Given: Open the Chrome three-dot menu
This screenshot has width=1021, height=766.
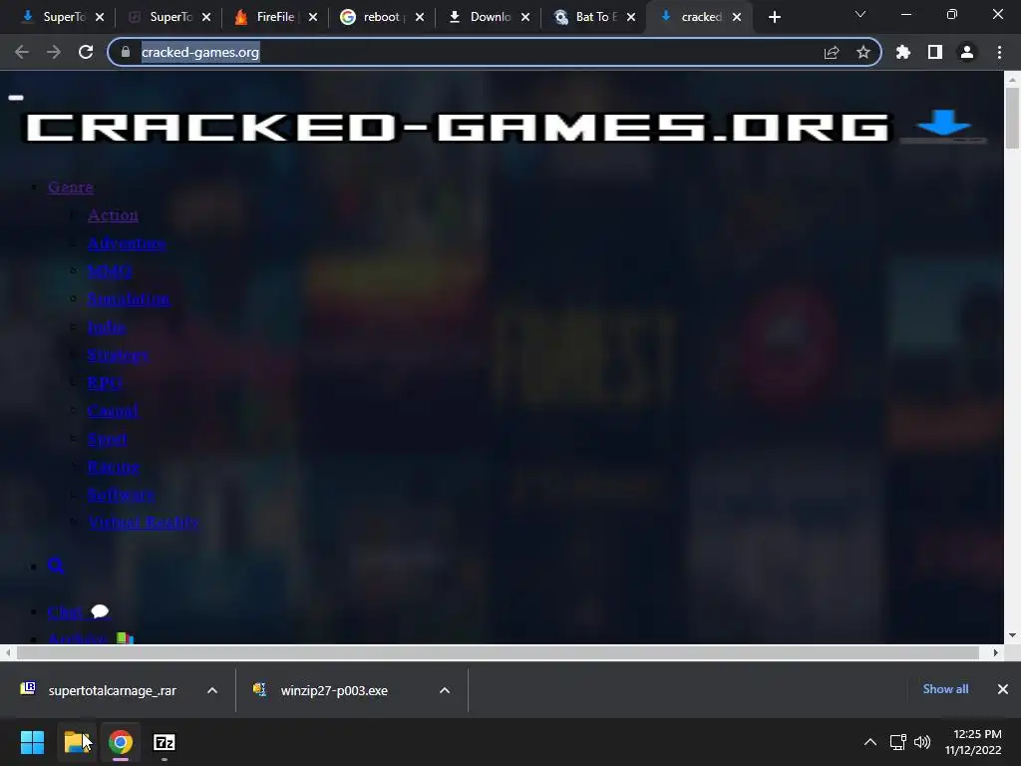Looking at the screenshot, I should pyautogui.click(x=999, y=52).
